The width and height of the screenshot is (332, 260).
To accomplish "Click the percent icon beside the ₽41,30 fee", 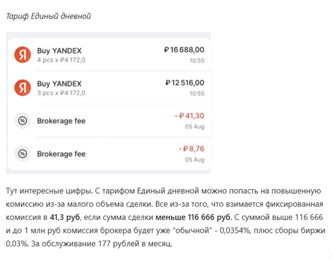I will click(x=22, y=121).
